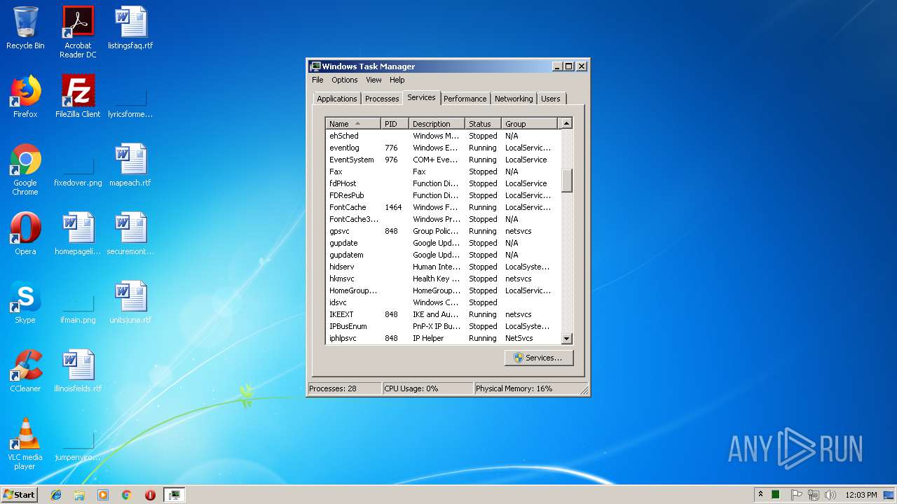Viewport: 897px width, 504px height.
Task: Switch to the Users tab
Action: 551,99
